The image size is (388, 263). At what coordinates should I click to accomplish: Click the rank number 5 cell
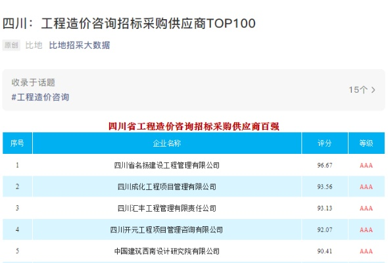[x=17, y=251]
